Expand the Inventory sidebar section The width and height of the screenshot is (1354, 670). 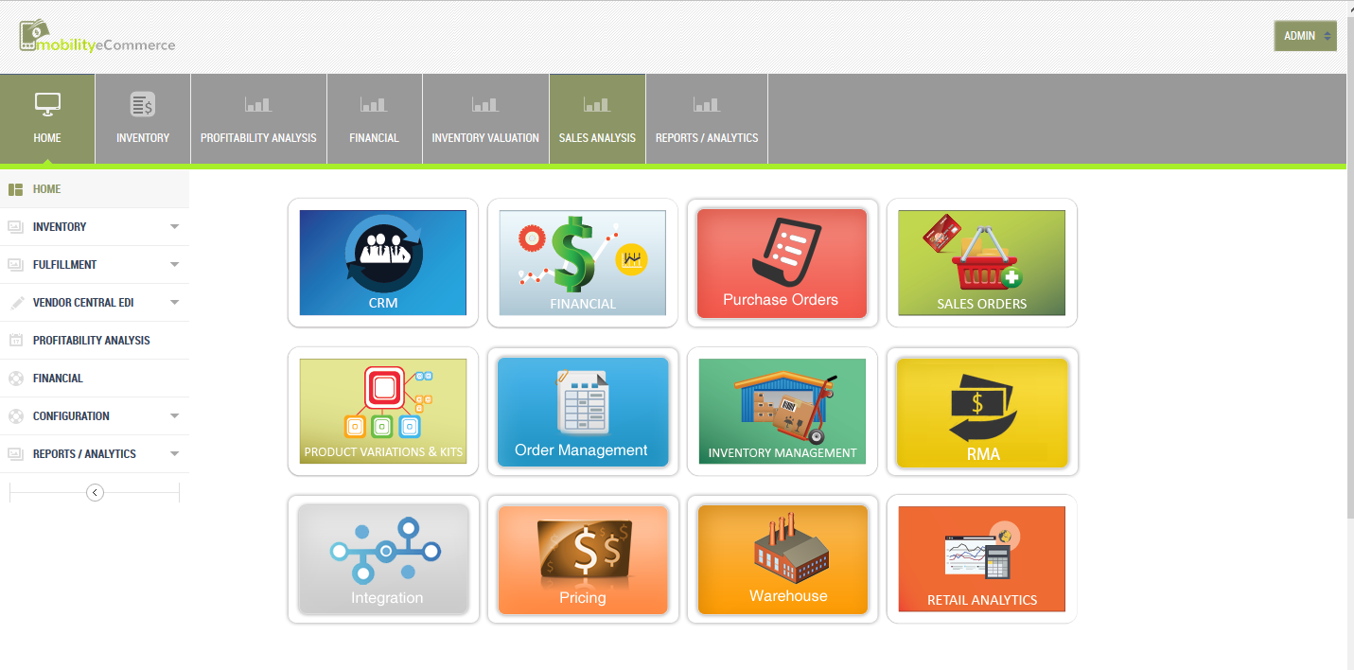pos(95,226)
